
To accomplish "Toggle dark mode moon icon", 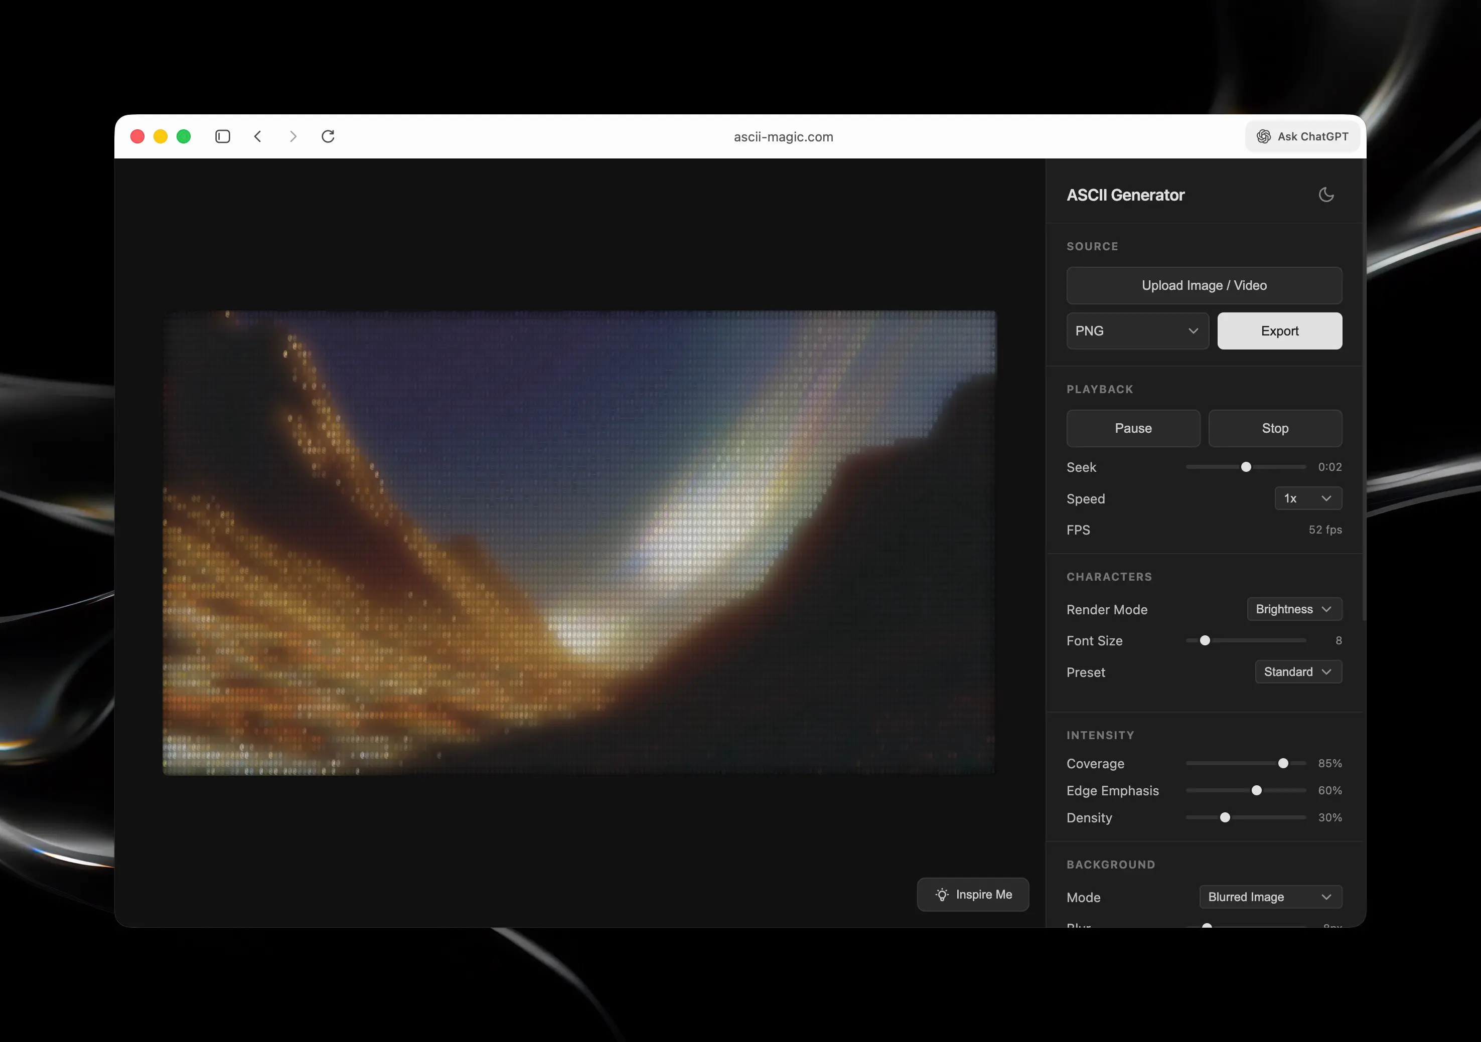I will click(x=1325, y=195).
